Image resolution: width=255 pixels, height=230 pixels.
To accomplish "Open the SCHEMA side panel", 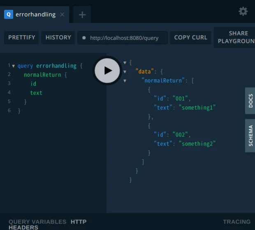I will 250,136.
